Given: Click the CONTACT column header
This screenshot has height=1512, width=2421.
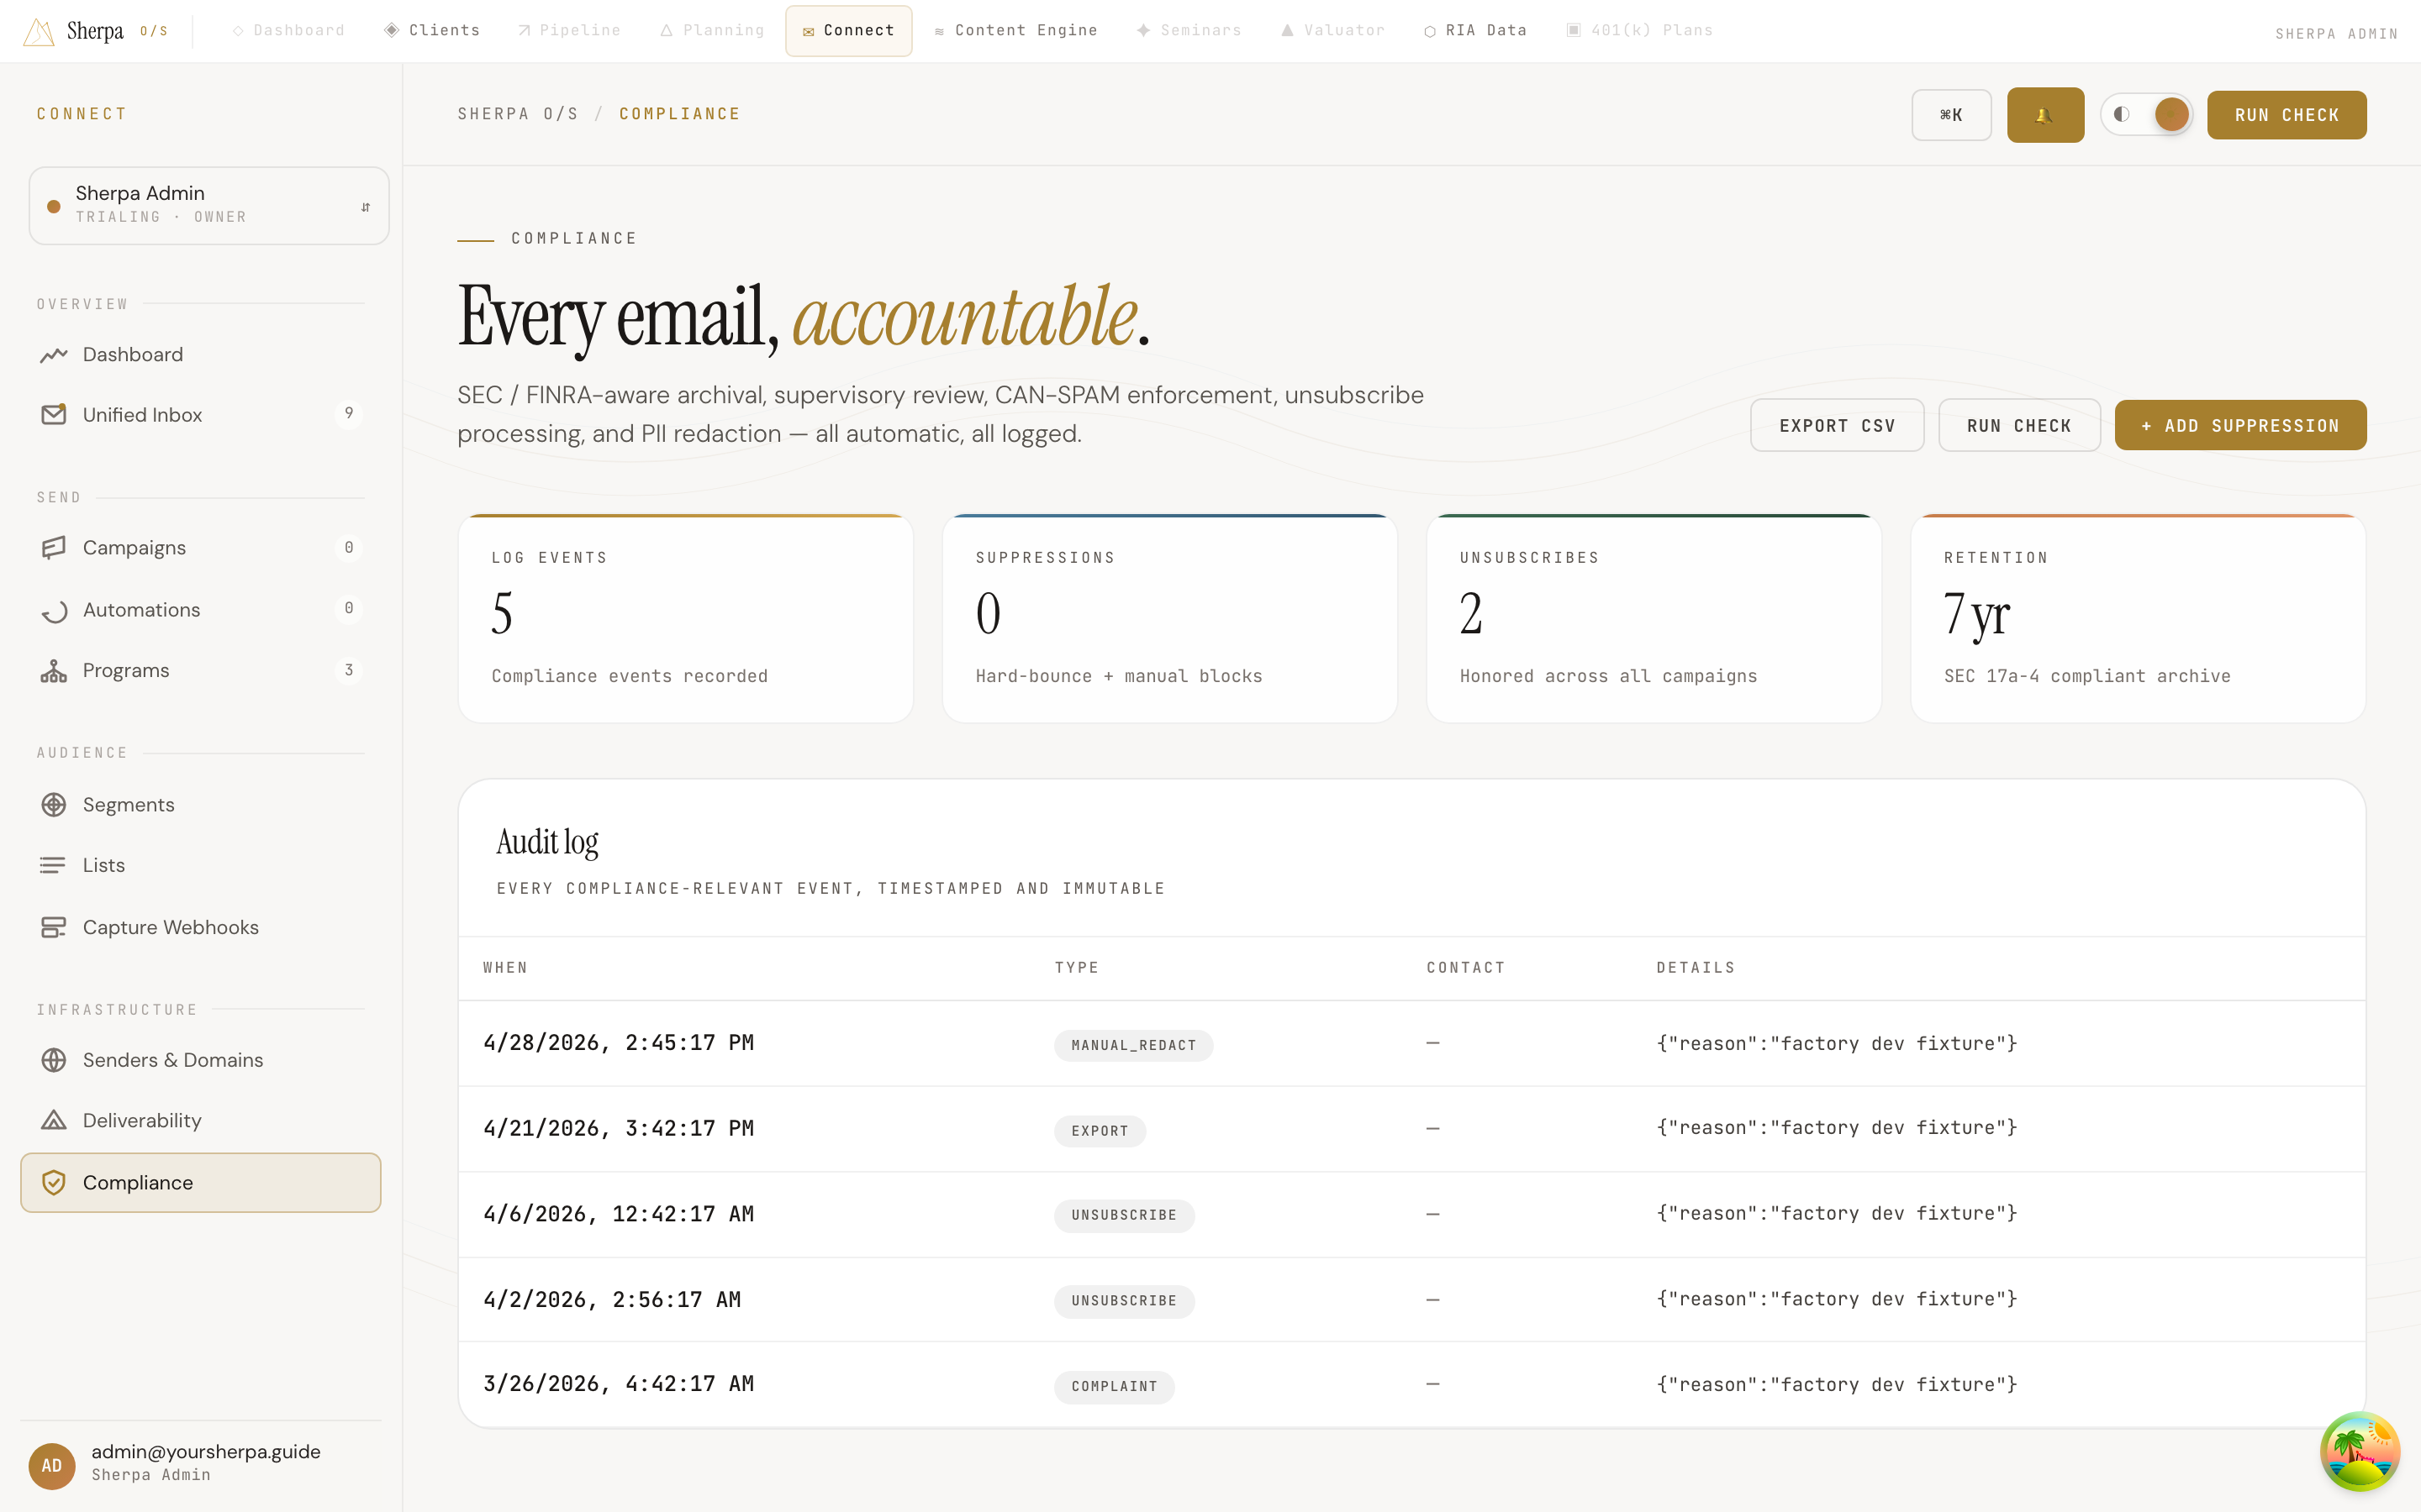Looking at the screenshot, I should click(1465, 968).
